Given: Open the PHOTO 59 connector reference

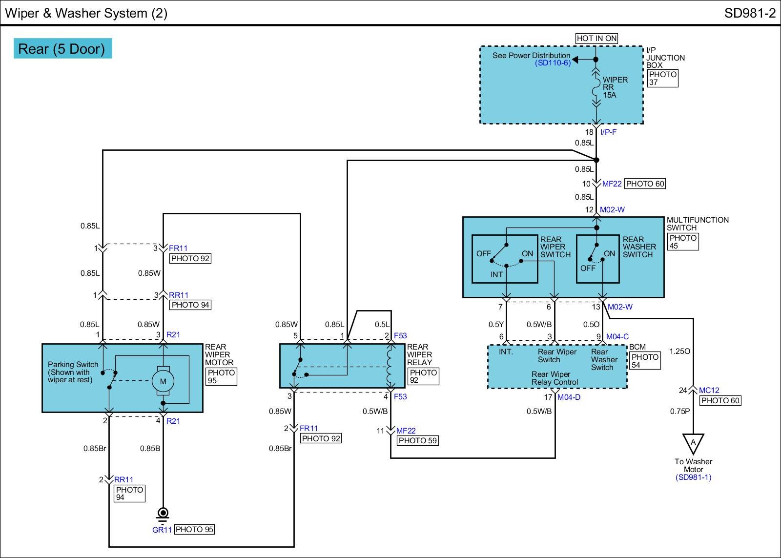Looking at the screenshot, I should click(417, 440).
